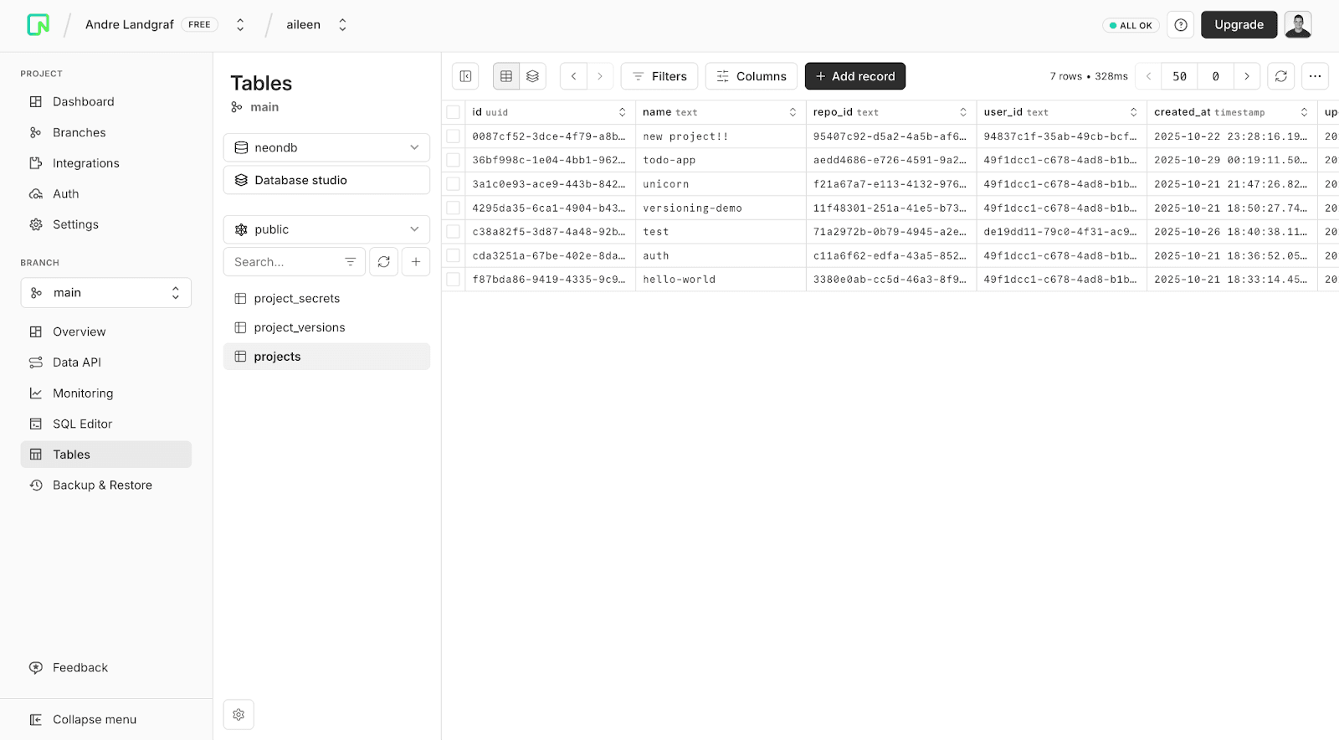1339x740 pixels.
Task: Switch to stacked layers view icon
Action: (x=532, y=76)
